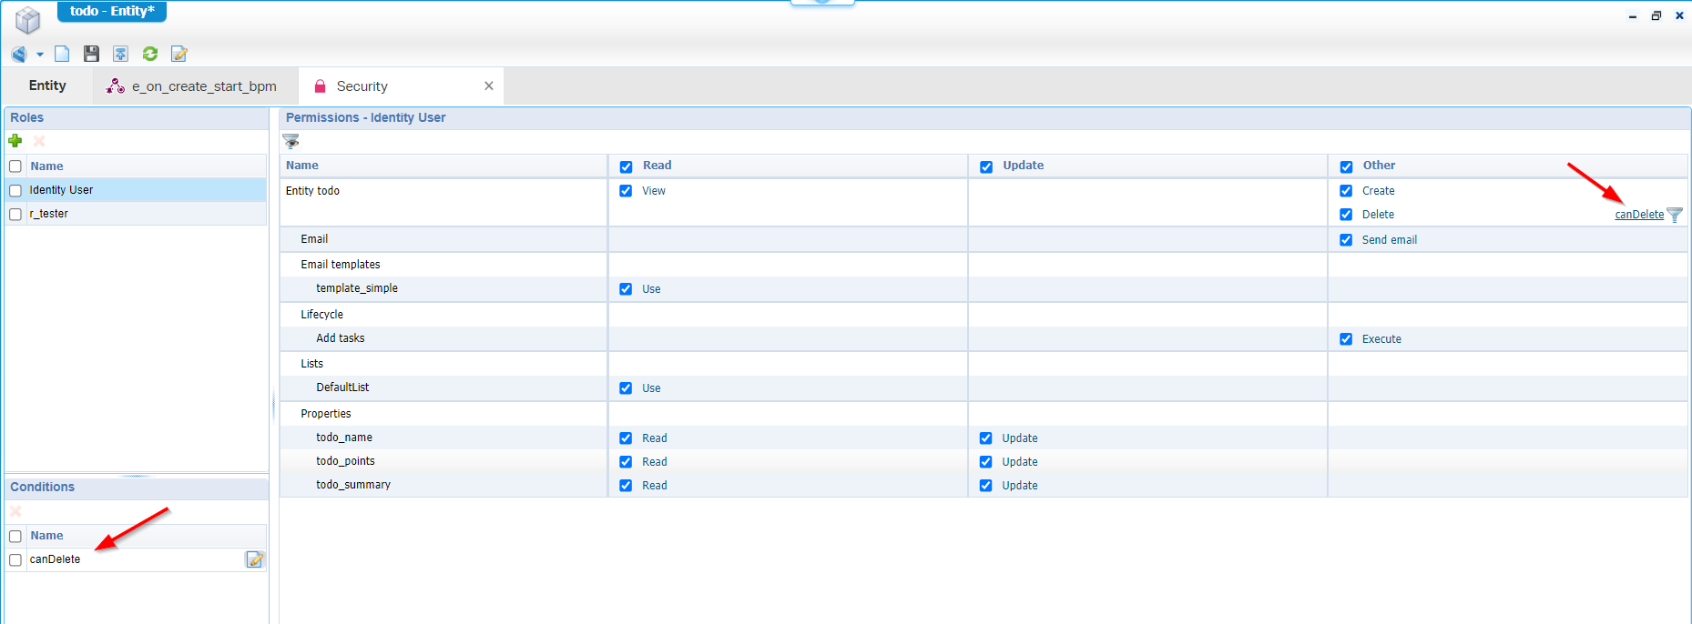
Task: Click the eye filter icon under Permissions
Action: pyautogui.click(x=291, y=141)
